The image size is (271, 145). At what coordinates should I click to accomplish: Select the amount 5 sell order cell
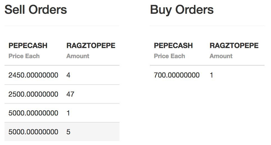(x=68, y=132)
